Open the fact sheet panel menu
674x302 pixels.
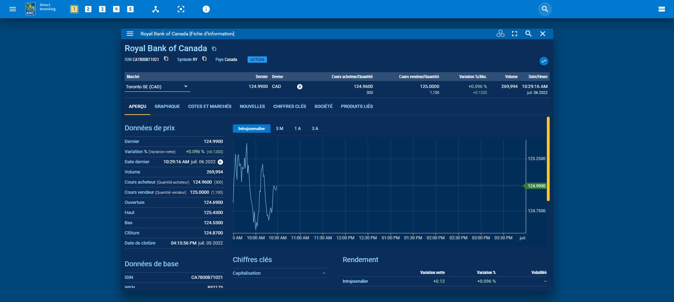click(130, 34)
